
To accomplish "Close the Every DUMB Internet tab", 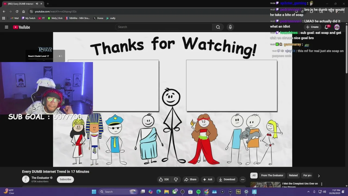I will 41,4.
